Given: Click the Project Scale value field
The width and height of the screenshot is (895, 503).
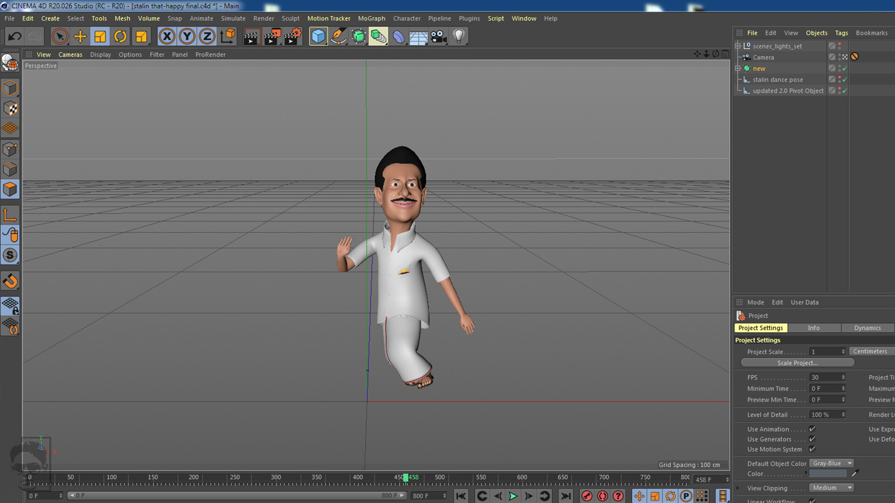Looking at the screenshot, I should pyautogui.click(x=825, y=352).
